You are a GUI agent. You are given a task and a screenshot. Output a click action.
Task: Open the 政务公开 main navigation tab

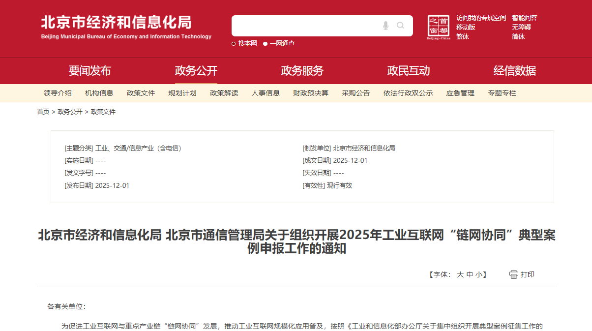click(196, 71)
